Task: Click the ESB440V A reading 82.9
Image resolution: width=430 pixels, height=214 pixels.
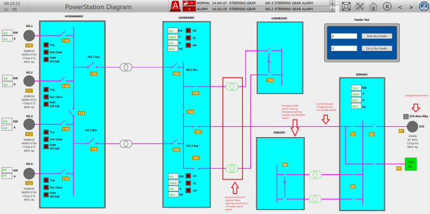Action: [356, 101]
